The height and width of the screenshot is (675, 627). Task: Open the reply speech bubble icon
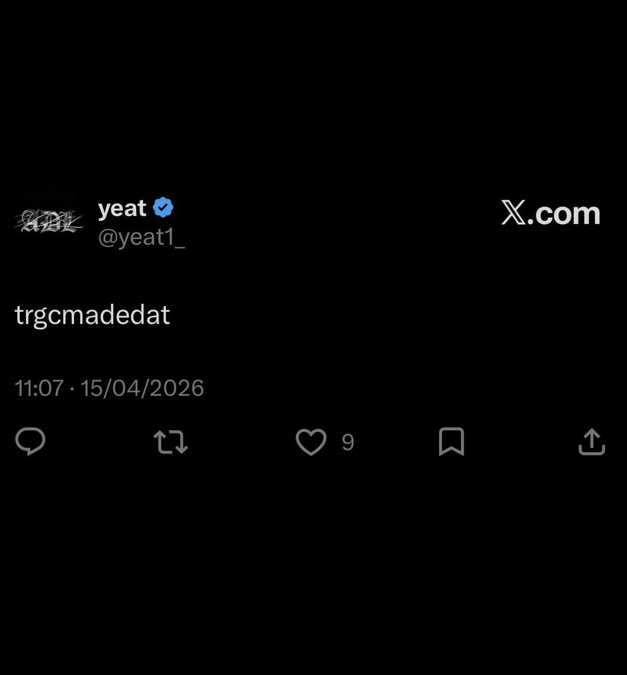tap(30, 442)
